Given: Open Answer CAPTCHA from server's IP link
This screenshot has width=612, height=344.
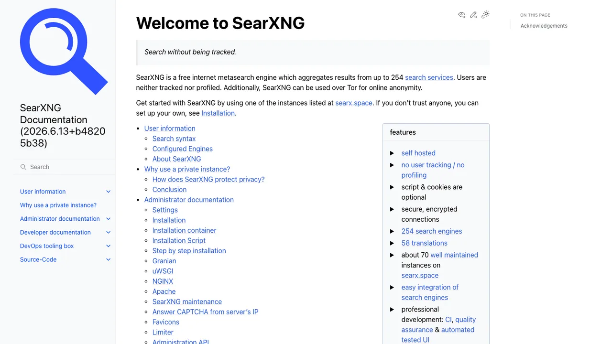Looking at the screenshot, I should coord(206,312).
